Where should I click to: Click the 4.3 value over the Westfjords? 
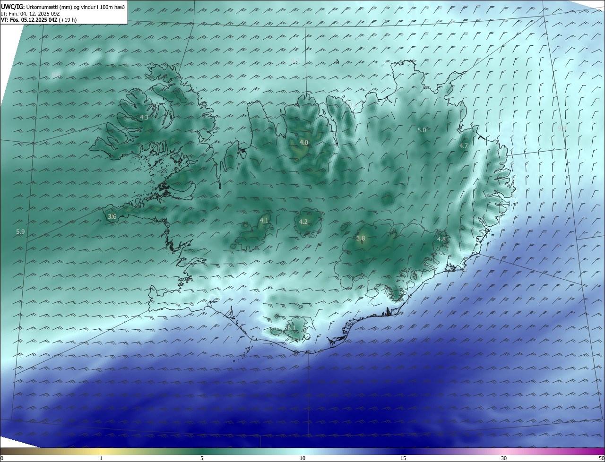point(144,117)
